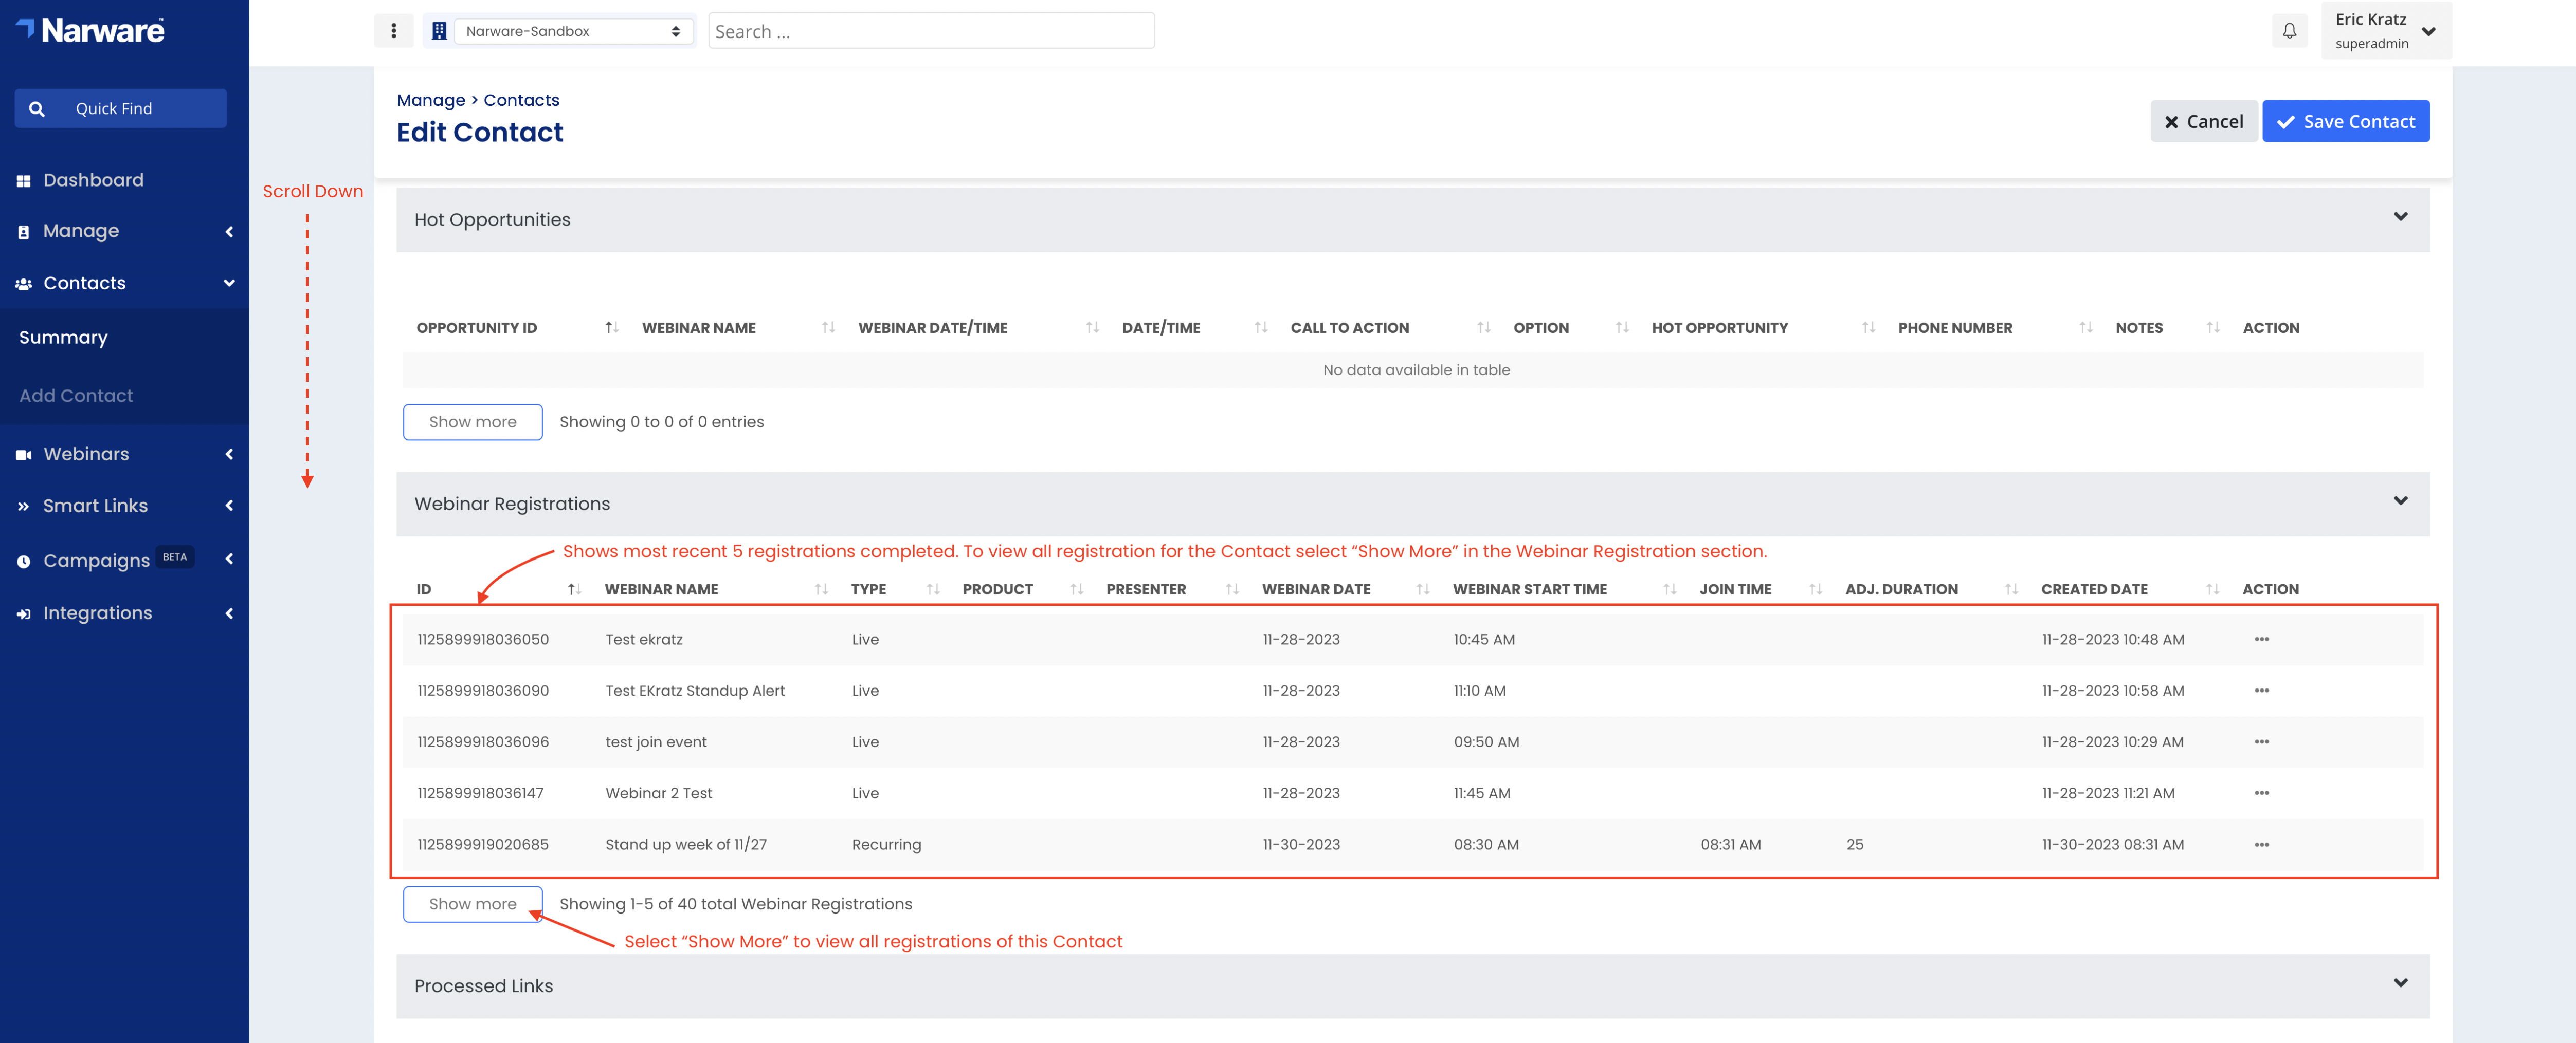The width and height of the screenshot is (2576, 1043).
Task: Sort by Notes column arrows
Action: 2213,328
